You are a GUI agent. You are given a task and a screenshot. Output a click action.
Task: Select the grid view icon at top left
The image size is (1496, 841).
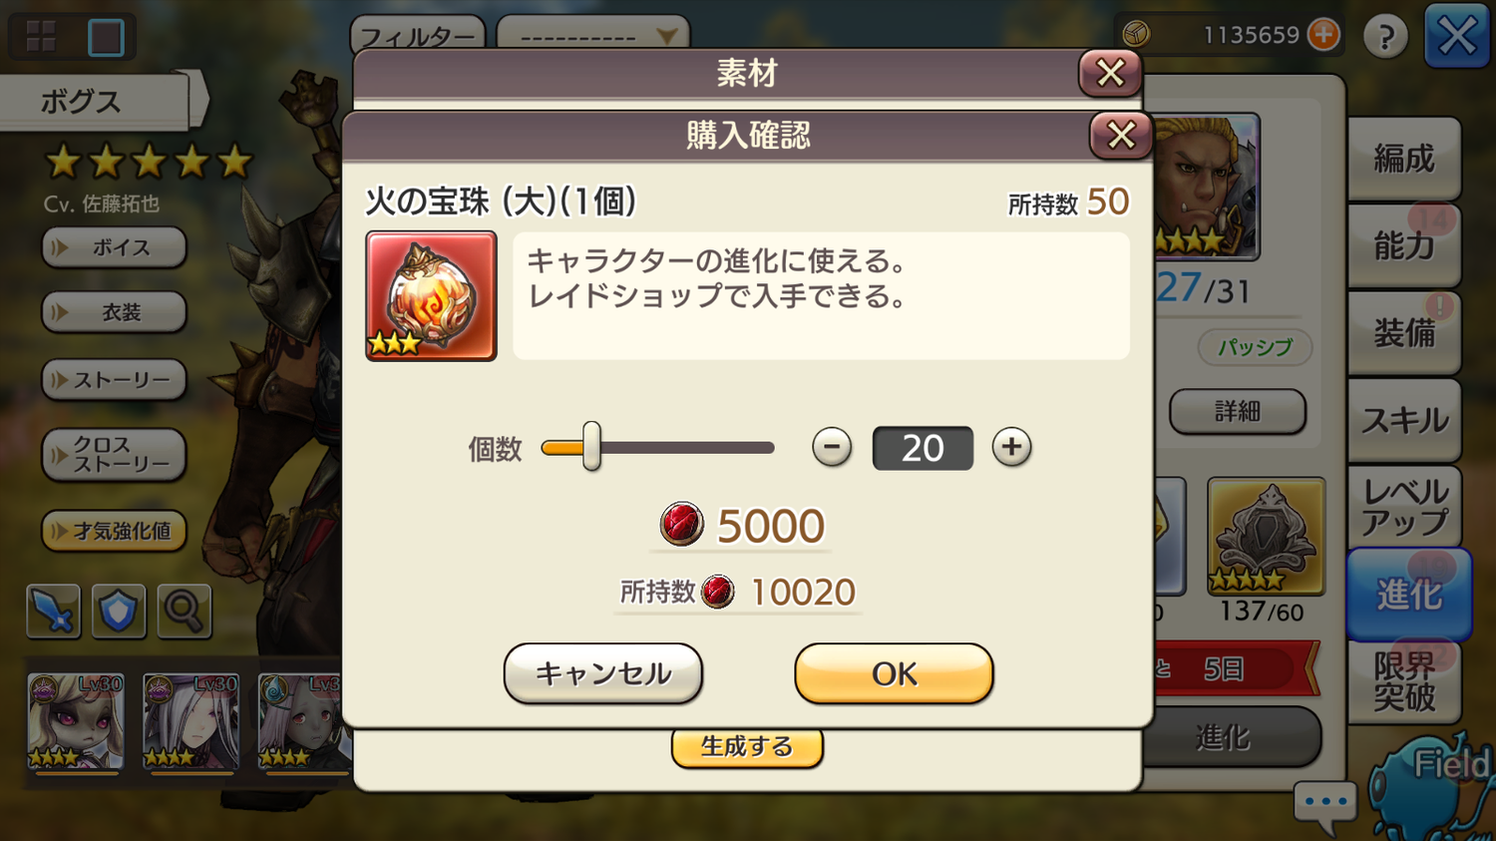click(41, 37)
